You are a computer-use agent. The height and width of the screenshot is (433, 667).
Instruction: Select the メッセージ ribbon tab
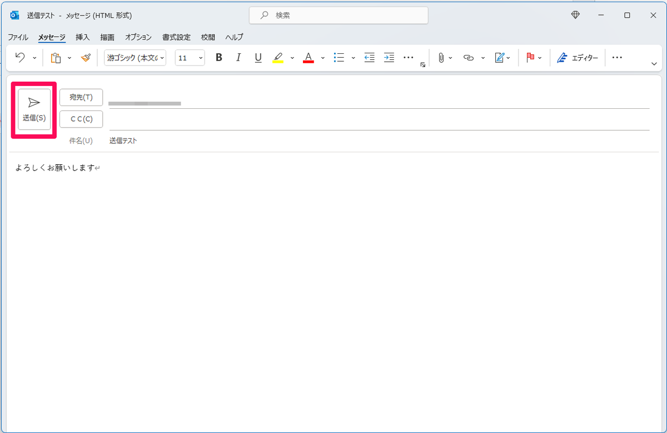pyautogui.click(x=52, y=37)
